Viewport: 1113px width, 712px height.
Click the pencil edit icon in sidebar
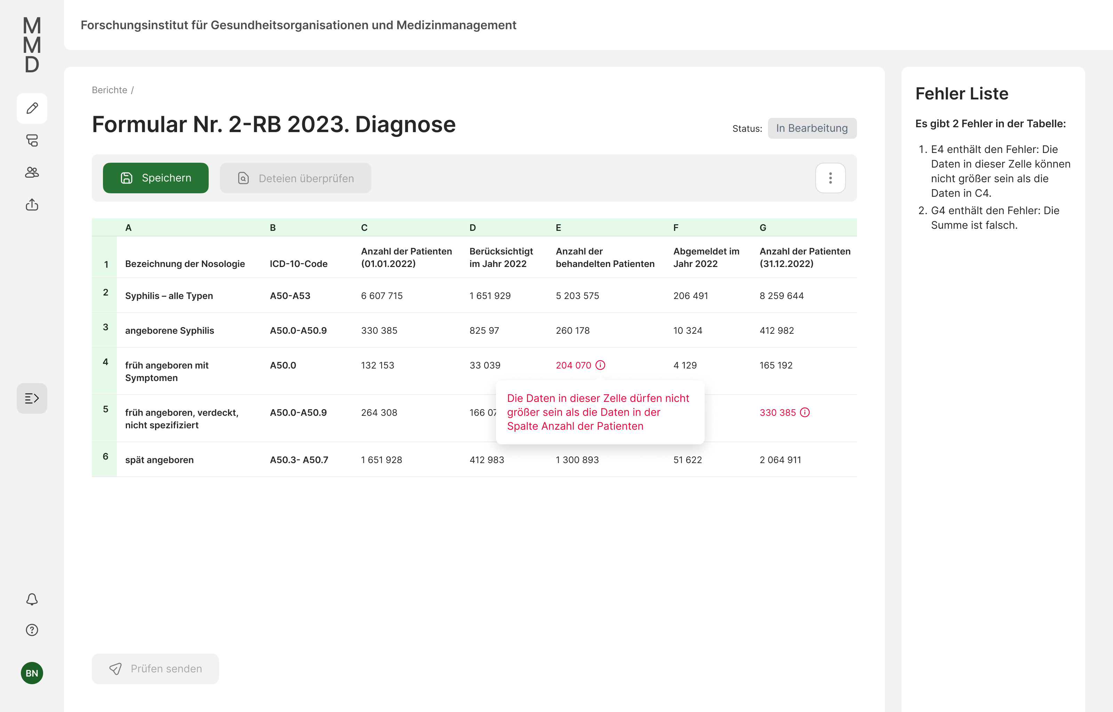[32, 108]
